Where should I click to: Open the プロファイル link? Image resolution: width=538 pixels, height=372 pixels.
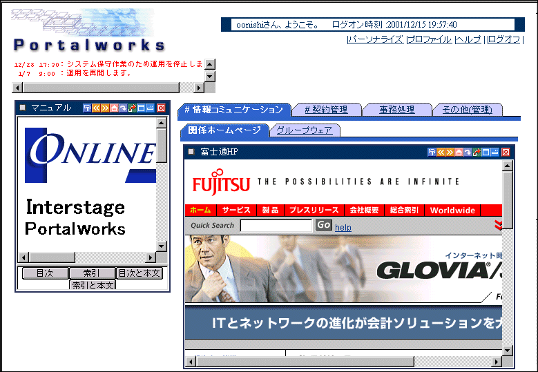[430, 39]
